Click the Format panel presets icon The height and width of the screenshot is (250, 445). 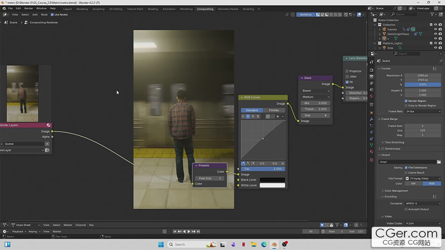coord(434,69)
